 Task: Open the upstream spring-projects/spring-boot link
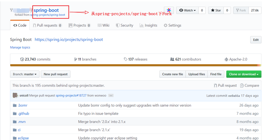coord(47,15)
